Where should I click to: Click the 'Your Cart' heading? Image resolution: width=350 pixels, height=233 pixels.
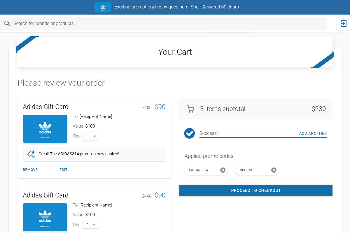point(175,52)
